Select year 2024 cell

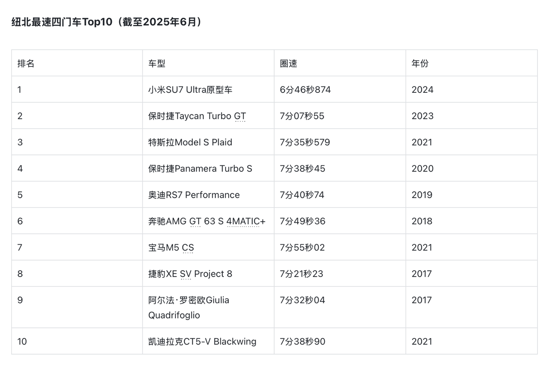(x=471, y=89)
